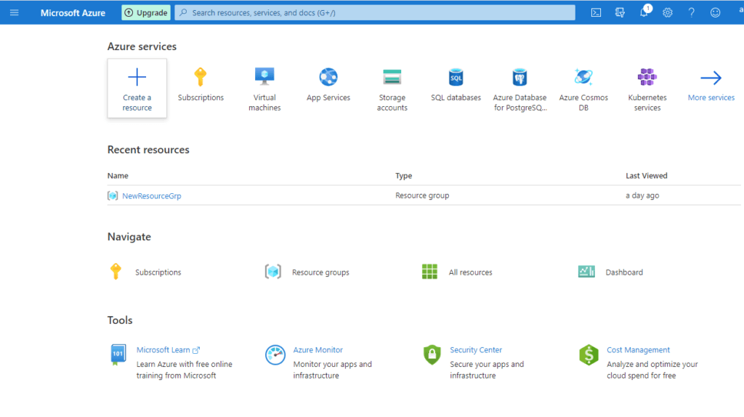Open Directory and subscription filter icon

coord(620,13)
